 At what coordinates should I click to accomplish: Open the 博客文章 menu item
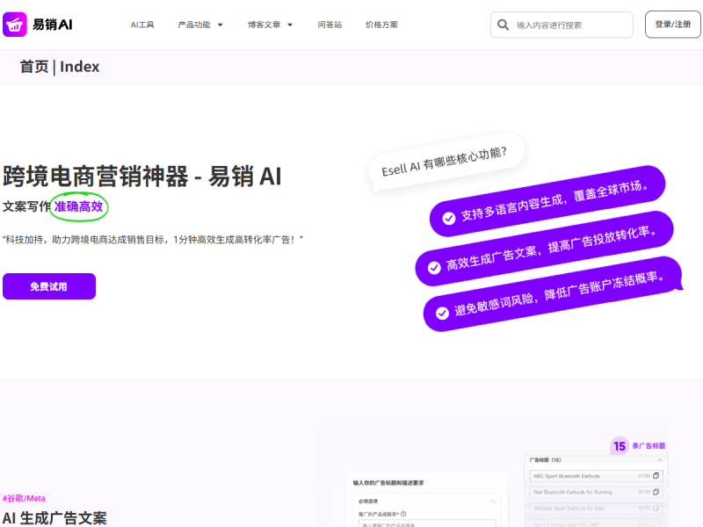point(265,25)
